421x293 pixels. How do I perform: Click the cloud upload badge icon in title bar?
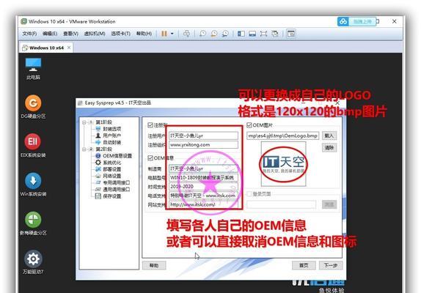pyautogui.click(x=343, y=21)
